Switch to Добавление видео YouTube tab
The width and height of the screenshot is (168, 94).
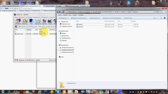76,6
